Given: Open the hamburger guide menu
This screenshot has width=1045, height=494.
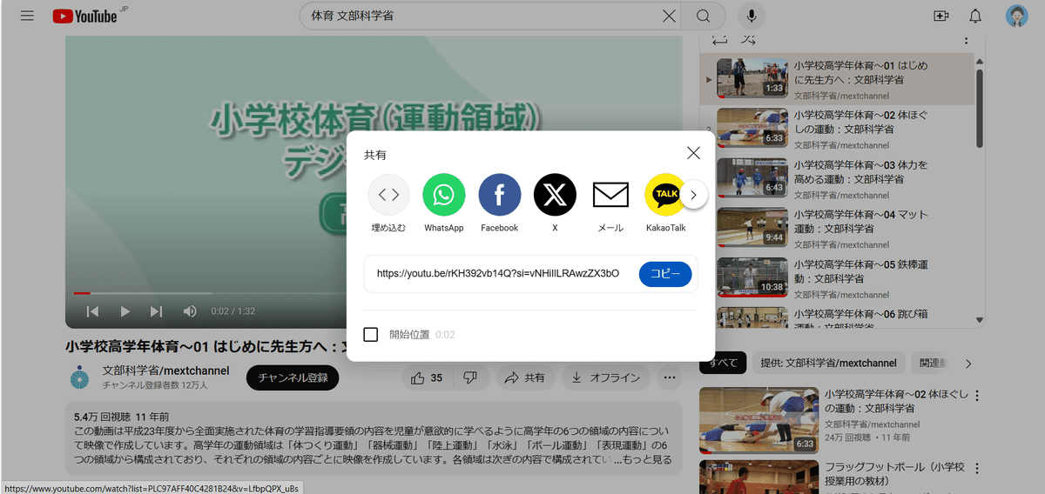Looking at the screenshot, I should (x=27, y=16).
